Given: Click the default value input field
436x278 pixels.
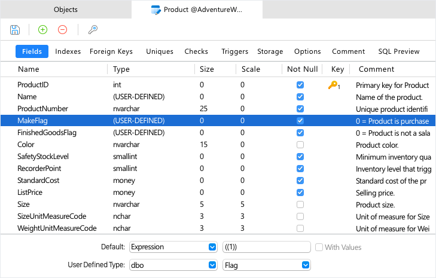Looking at the screenshot, I should (x=266, y=247).
